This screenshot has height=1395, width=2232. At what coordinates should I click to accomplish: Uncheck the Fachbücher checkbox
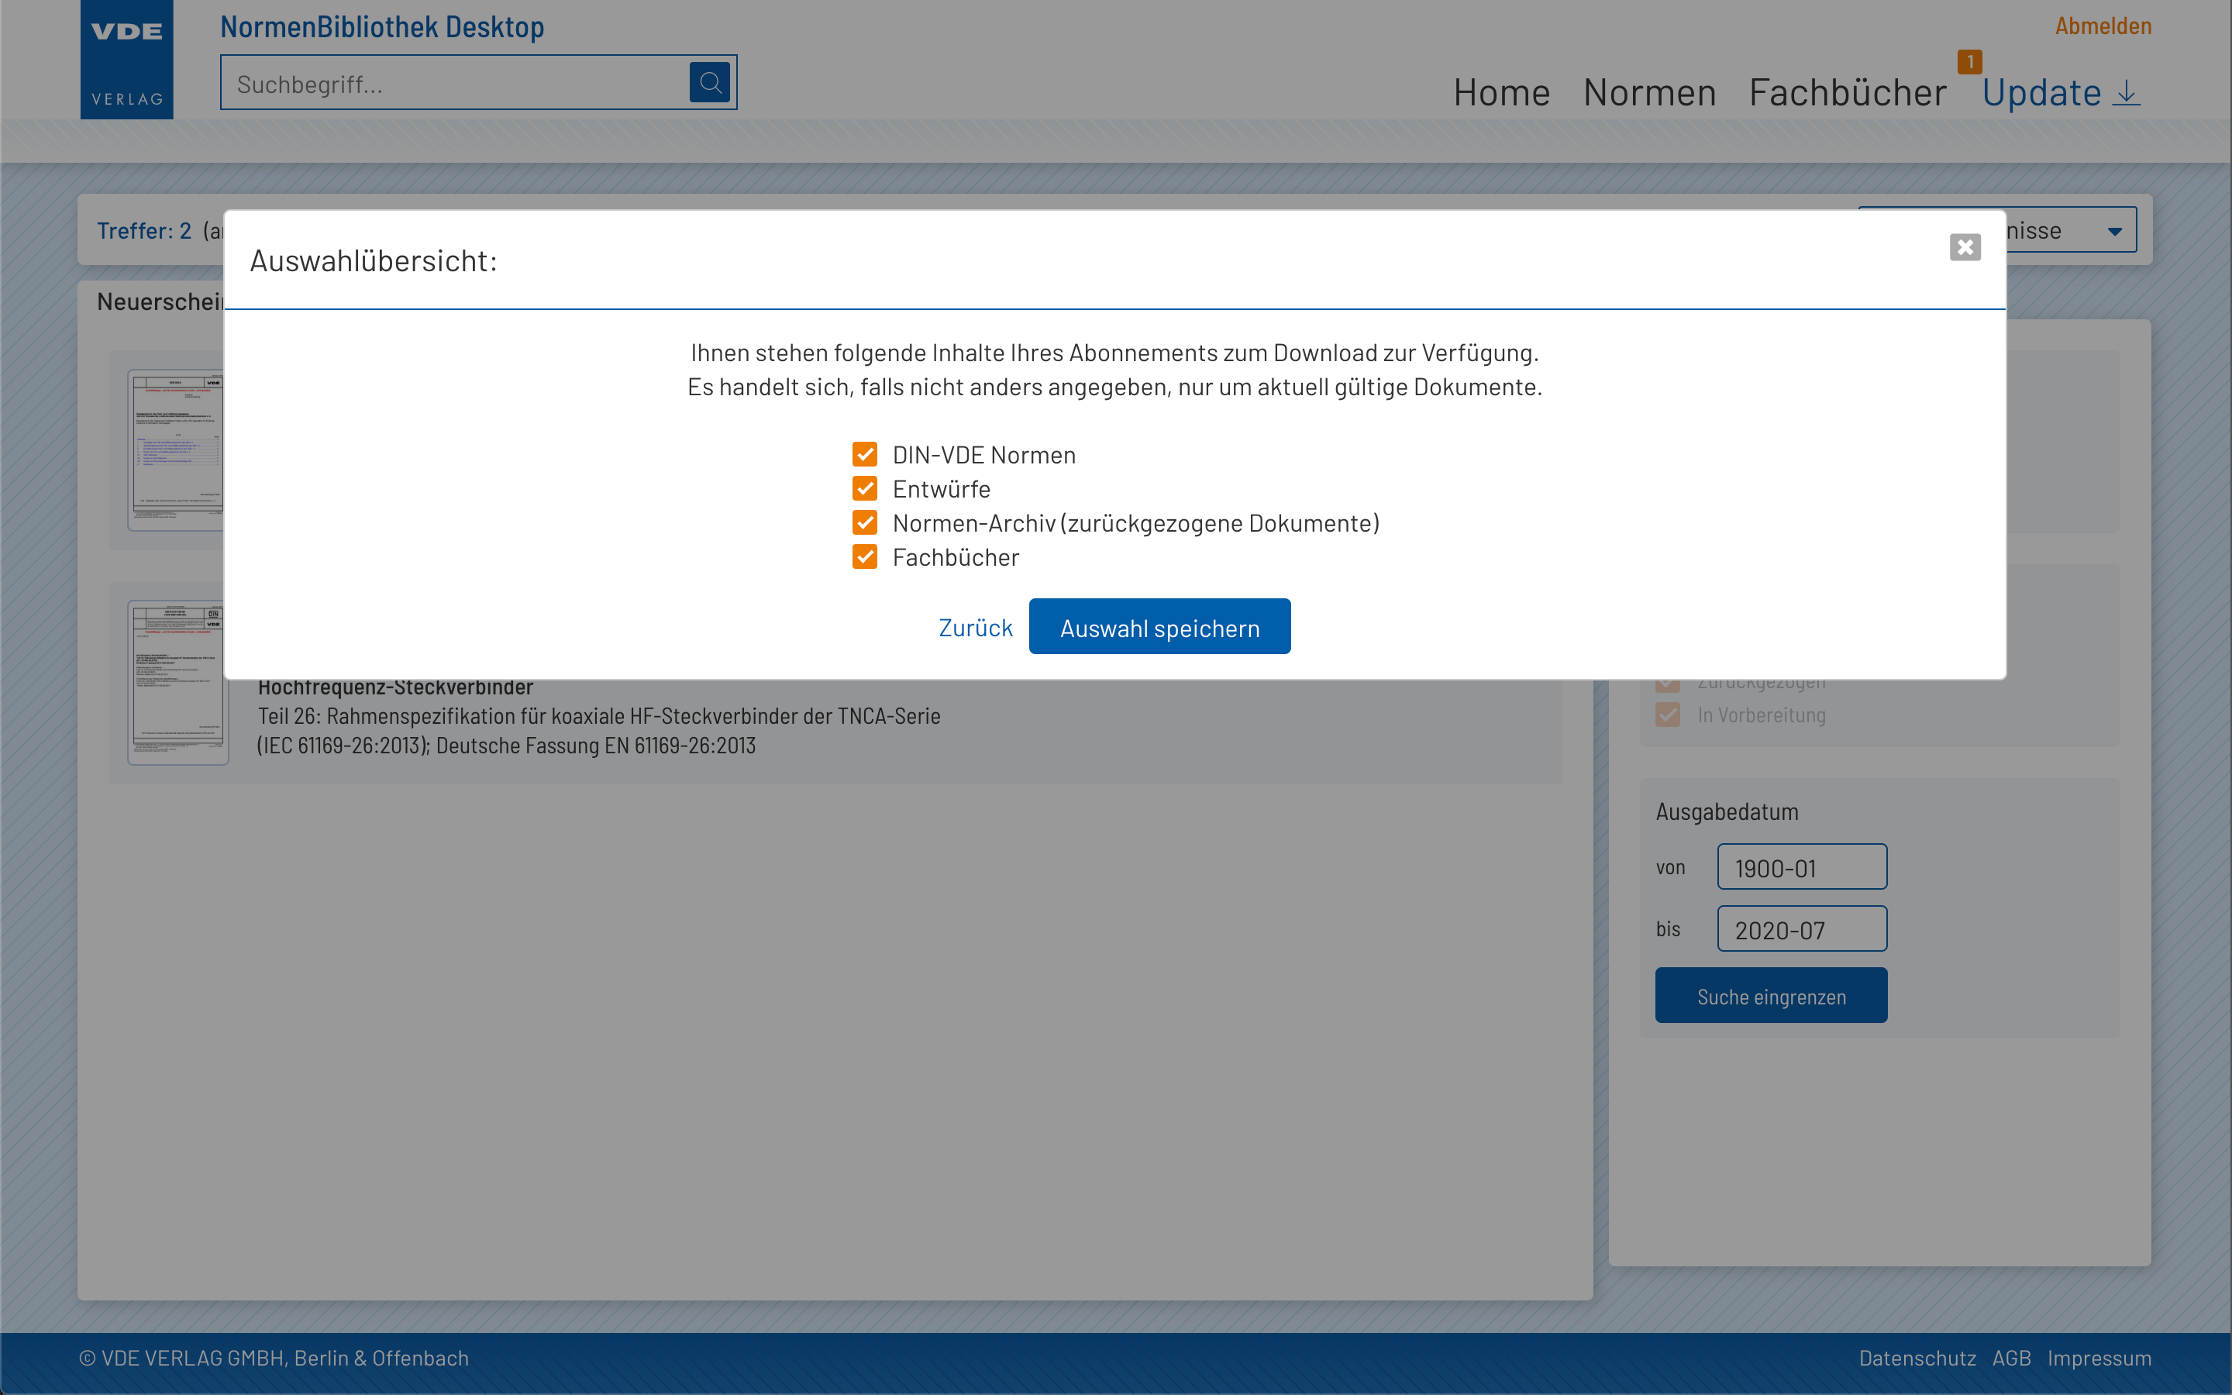coord(864,556)
